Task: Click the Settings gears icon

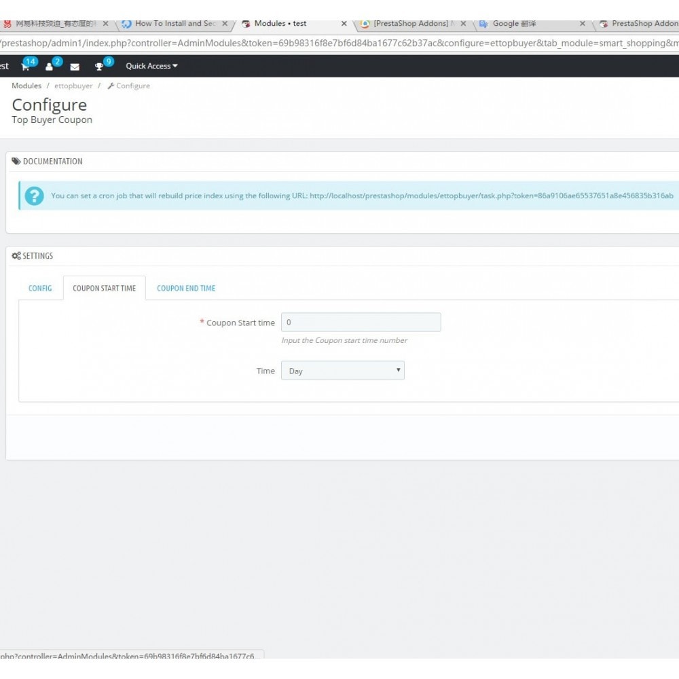Action: [x=16, y=256]
